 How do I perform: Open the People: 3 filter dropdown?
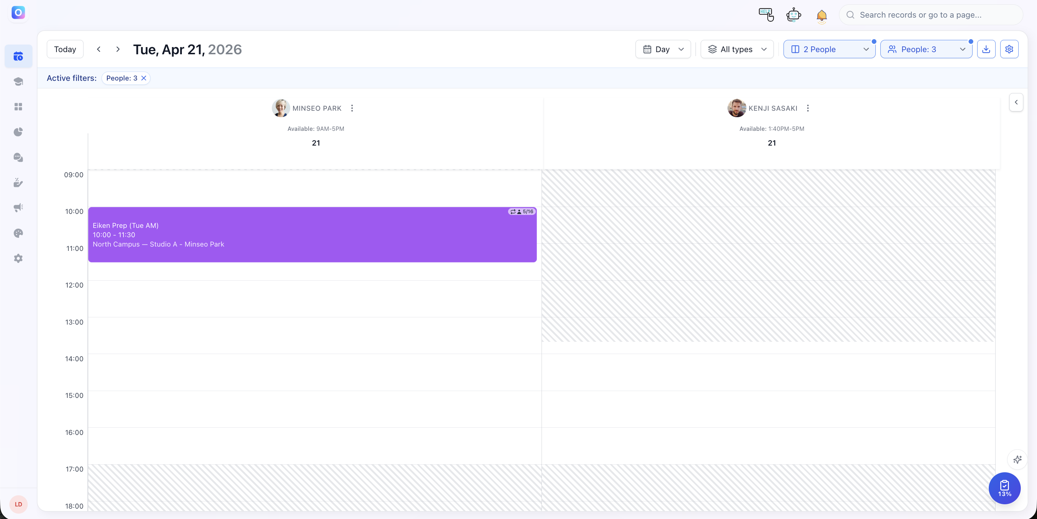(926, 49)
